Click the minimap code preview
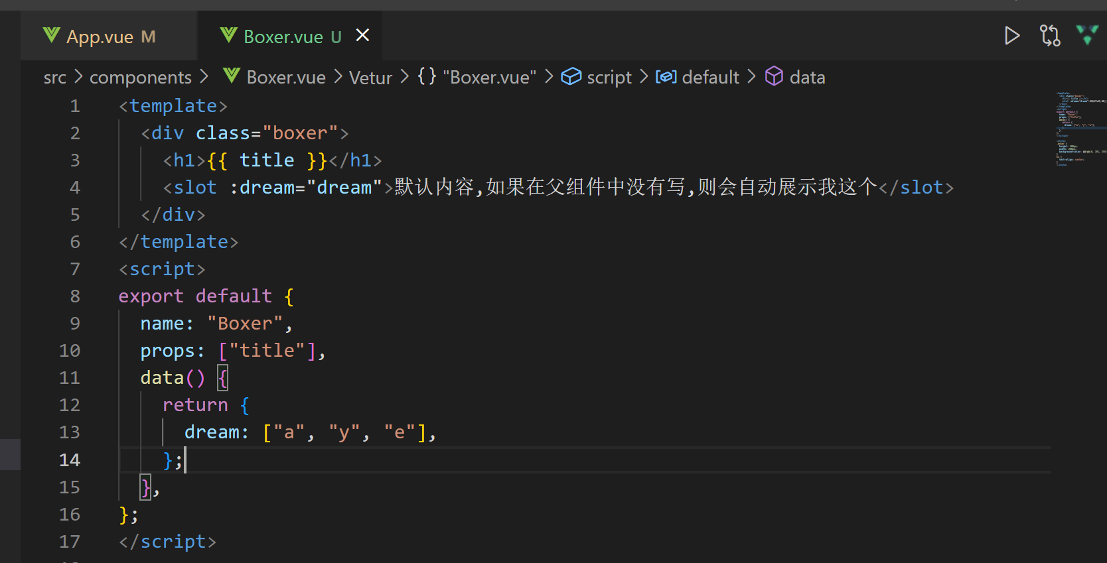Image resolution: width=1107 pixels, height=563 pixels. [1079, 129]
